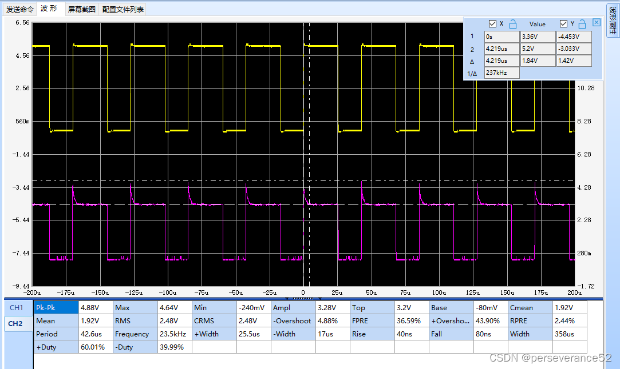Click the Ampl measurement label
620x369 pixels.
point(293,307)
